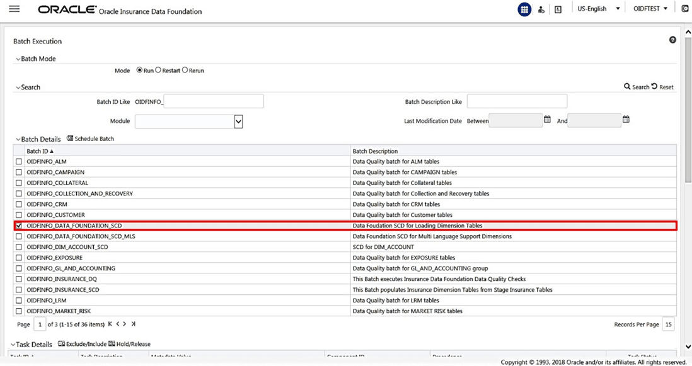
Task: Go to first page arrow
Action: pos(110,324)
